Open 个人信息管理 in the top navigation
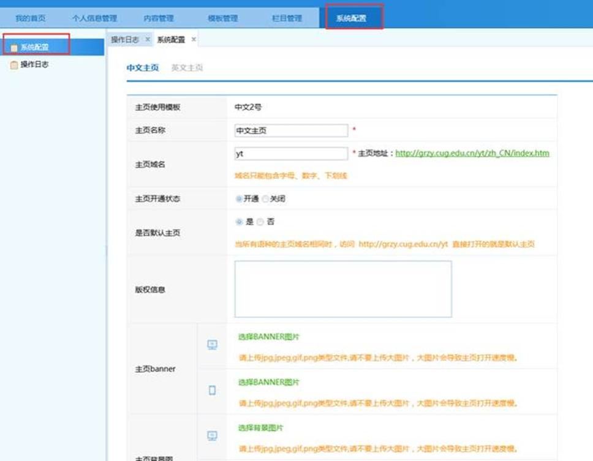This screenshot has height=461, width=593. pos(94,18)
